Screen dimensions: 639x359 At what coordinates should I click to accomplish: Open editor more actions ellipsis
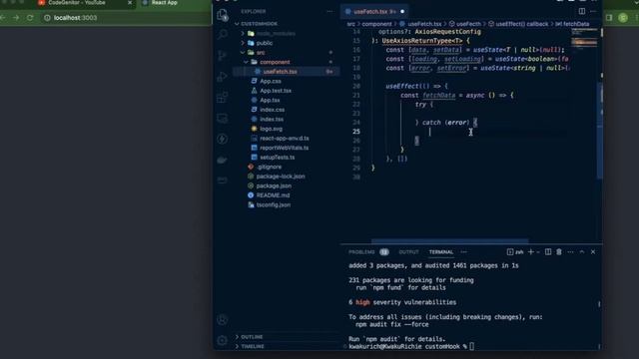click(593, 11)
